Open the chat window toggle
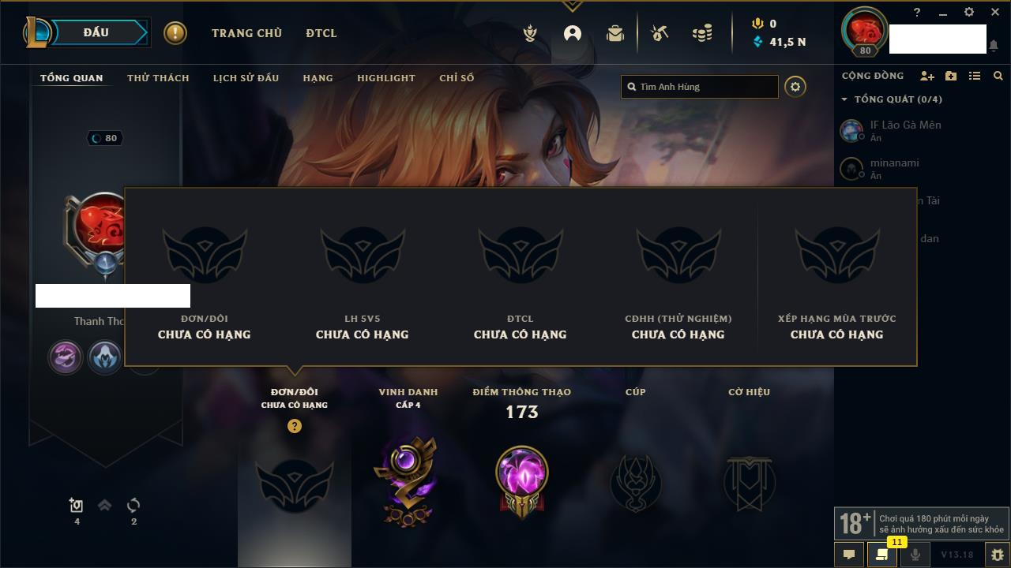 click(x=849, y=555)
